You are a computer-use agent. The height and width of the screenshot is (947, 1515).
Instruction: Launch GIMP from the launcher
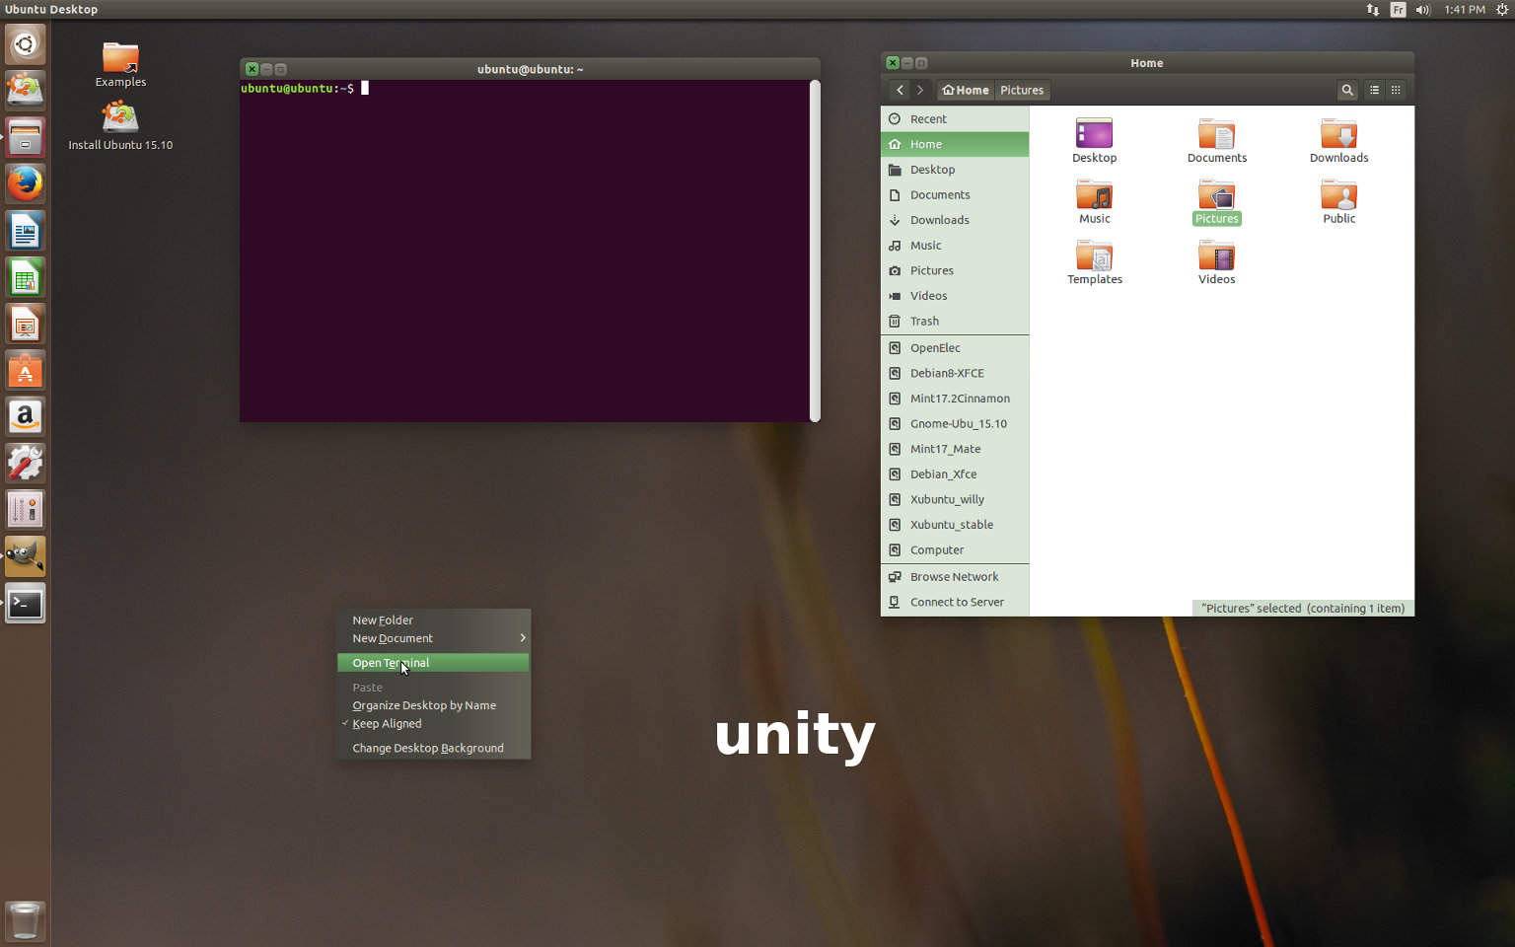pyautogui.click(x=25, y=556)
